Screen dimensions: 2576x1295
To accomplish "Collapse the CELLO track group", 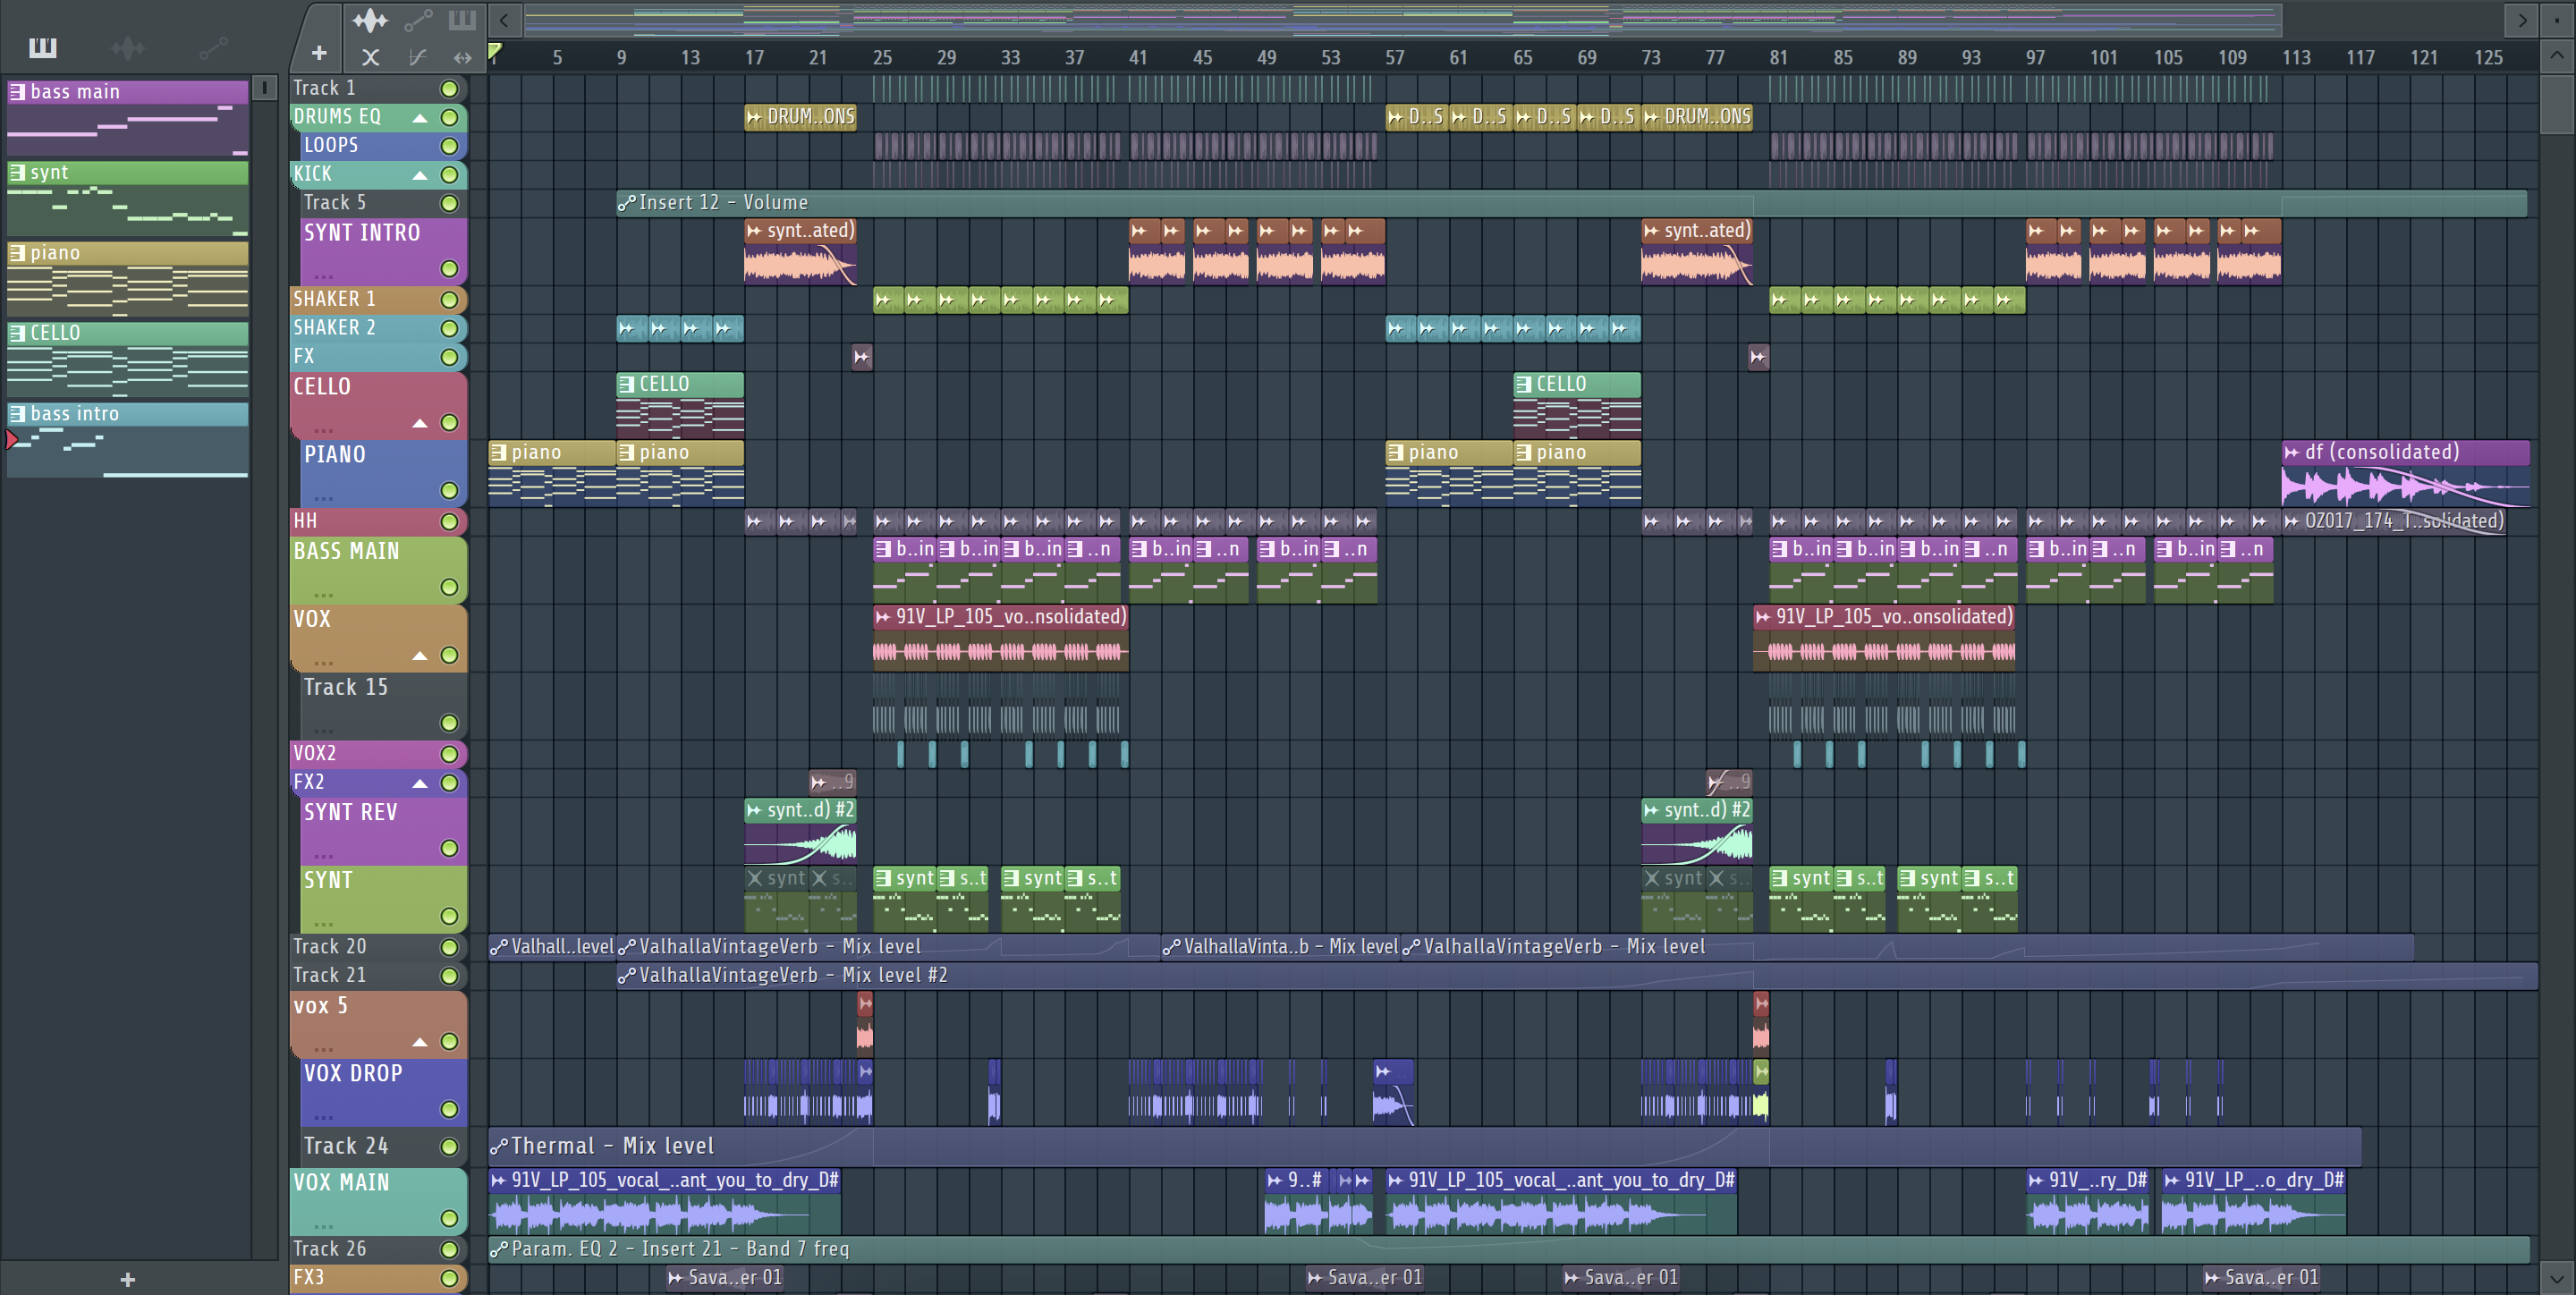I will 420,423.
